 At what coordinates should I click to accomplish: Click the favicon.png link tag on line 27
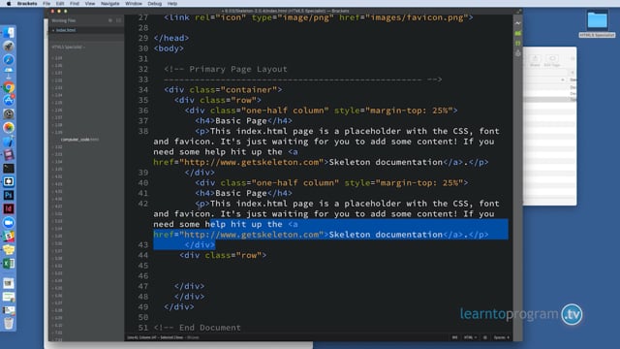tap(319, 17)
